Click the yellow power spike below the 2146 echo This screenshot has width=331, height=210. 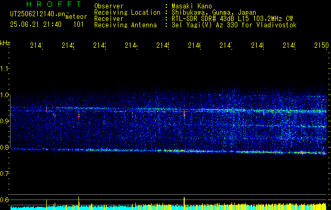184,204
